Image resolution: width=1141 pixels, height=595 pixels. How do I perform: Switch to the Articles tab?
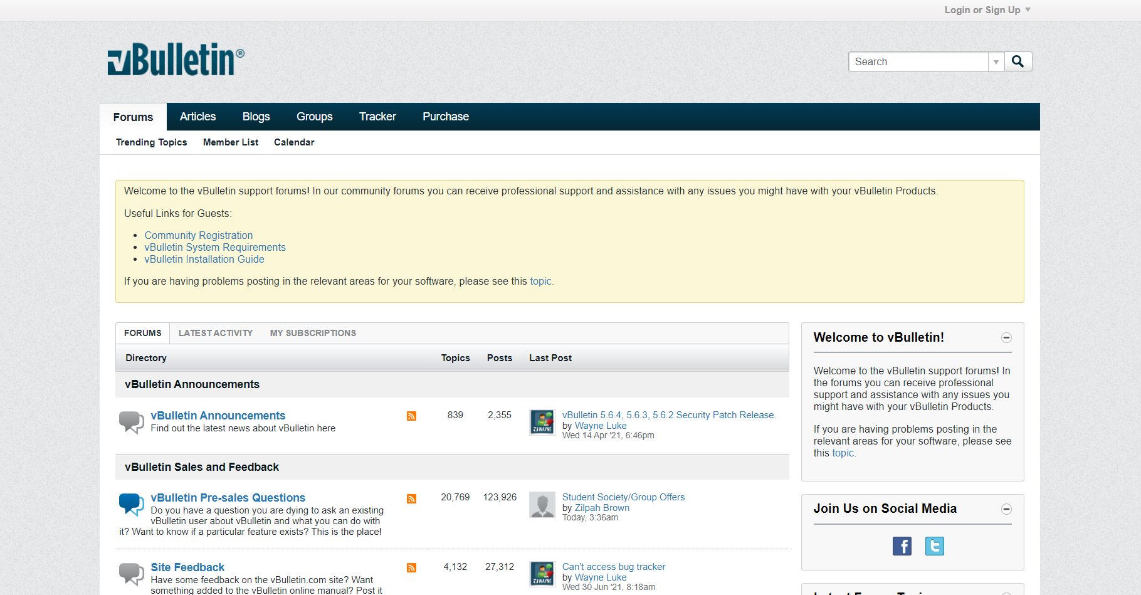[197, 117]
